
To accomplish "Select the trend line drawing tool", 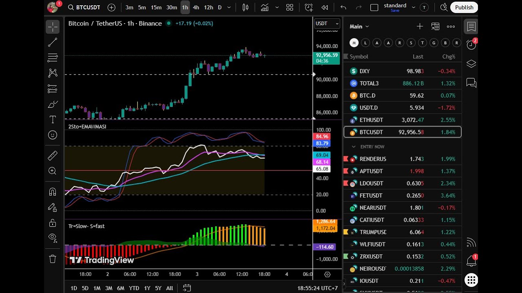I will [x=53, y=42].
